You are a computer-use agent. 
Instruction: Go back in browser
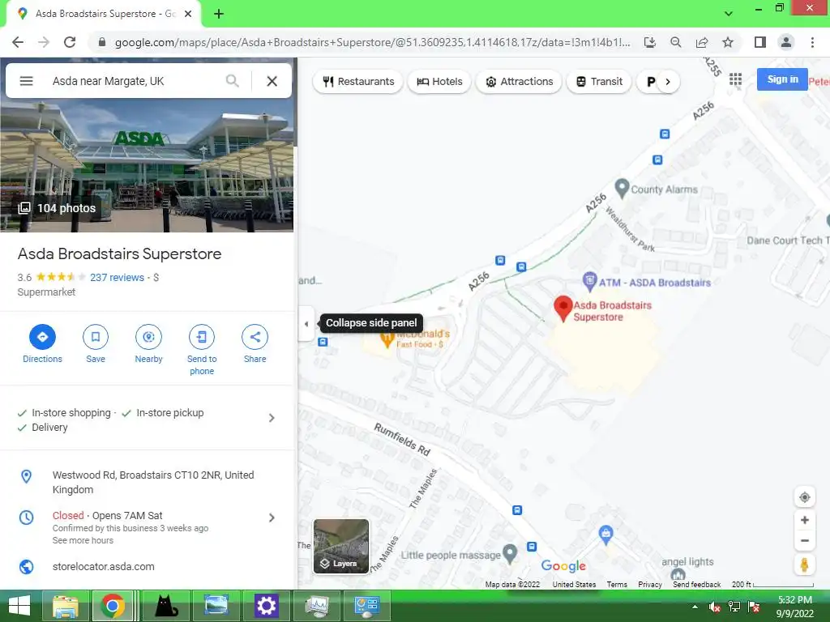point(18,42)
